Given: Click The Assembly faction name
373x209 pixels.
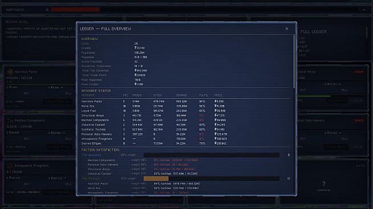Looking at the screenshot, I should pyautogui.click(x=91, y=155).
